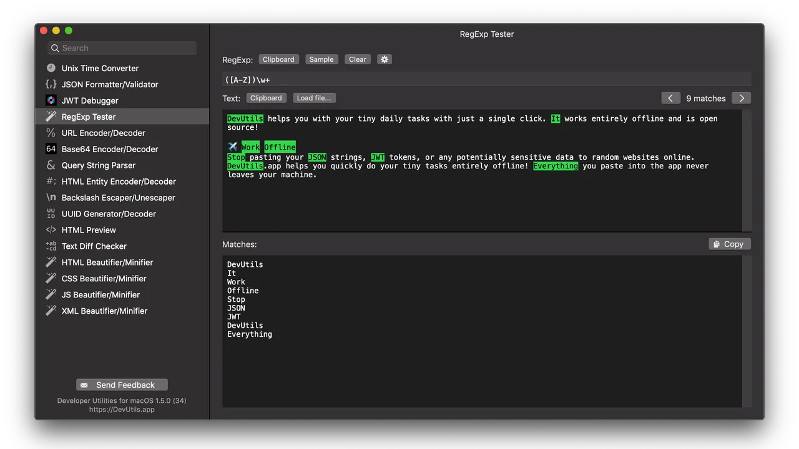Click the HTML Preview code tag icon

(51, 230)
